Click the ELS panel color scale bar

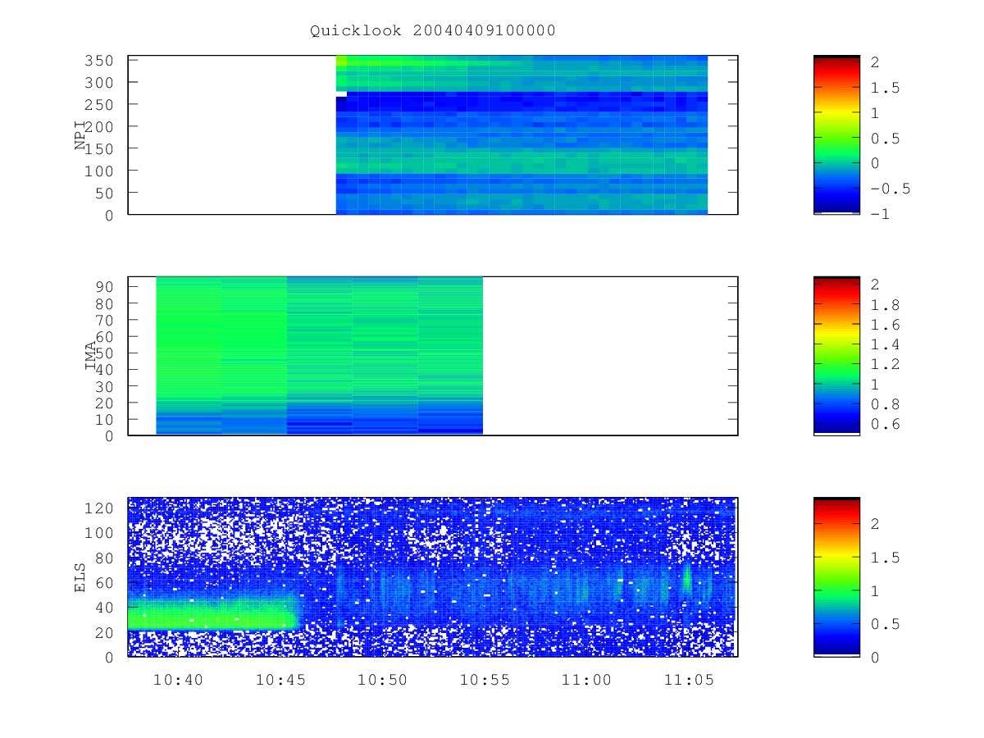[x=836, y=577]
